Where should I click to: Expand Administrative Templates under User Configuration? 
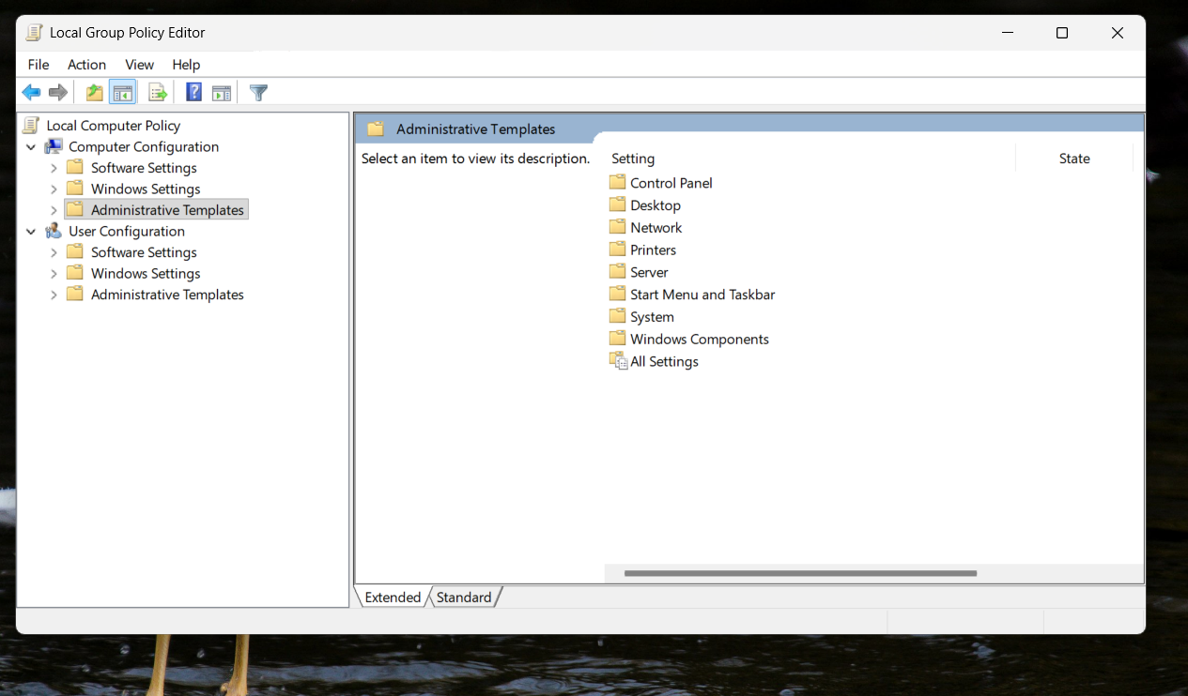(x=54, y=295)
